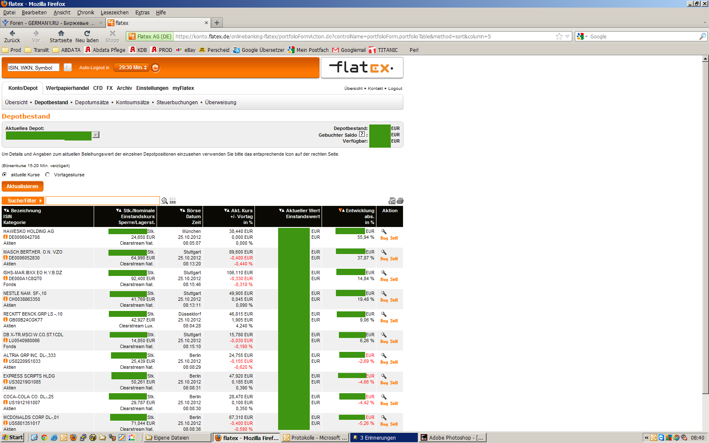The image size is (709, 443).
Task: Click Sell for NESTLE NAM. row
Action: click(394, 300)
